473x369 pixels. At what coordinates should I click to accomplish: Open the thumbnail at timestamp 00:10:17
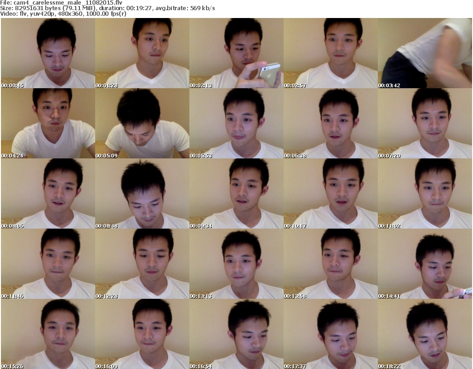[x=331, y=194]
